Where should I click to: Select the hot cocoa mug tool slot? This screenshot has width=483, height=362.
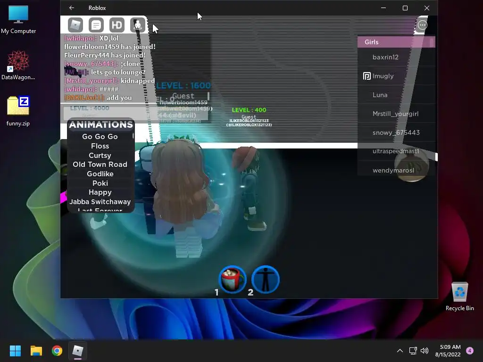click(232, 280)
